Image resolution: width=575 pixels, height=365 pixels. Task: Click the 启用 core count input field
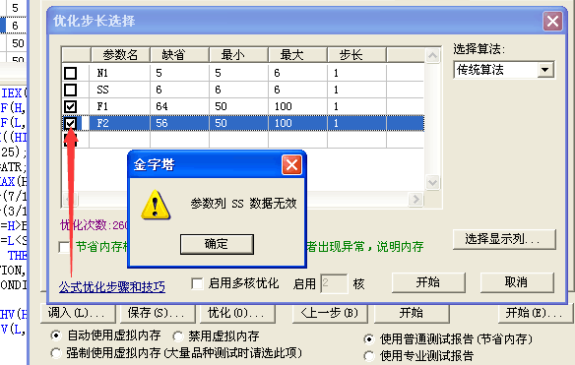tap(334, 283)
